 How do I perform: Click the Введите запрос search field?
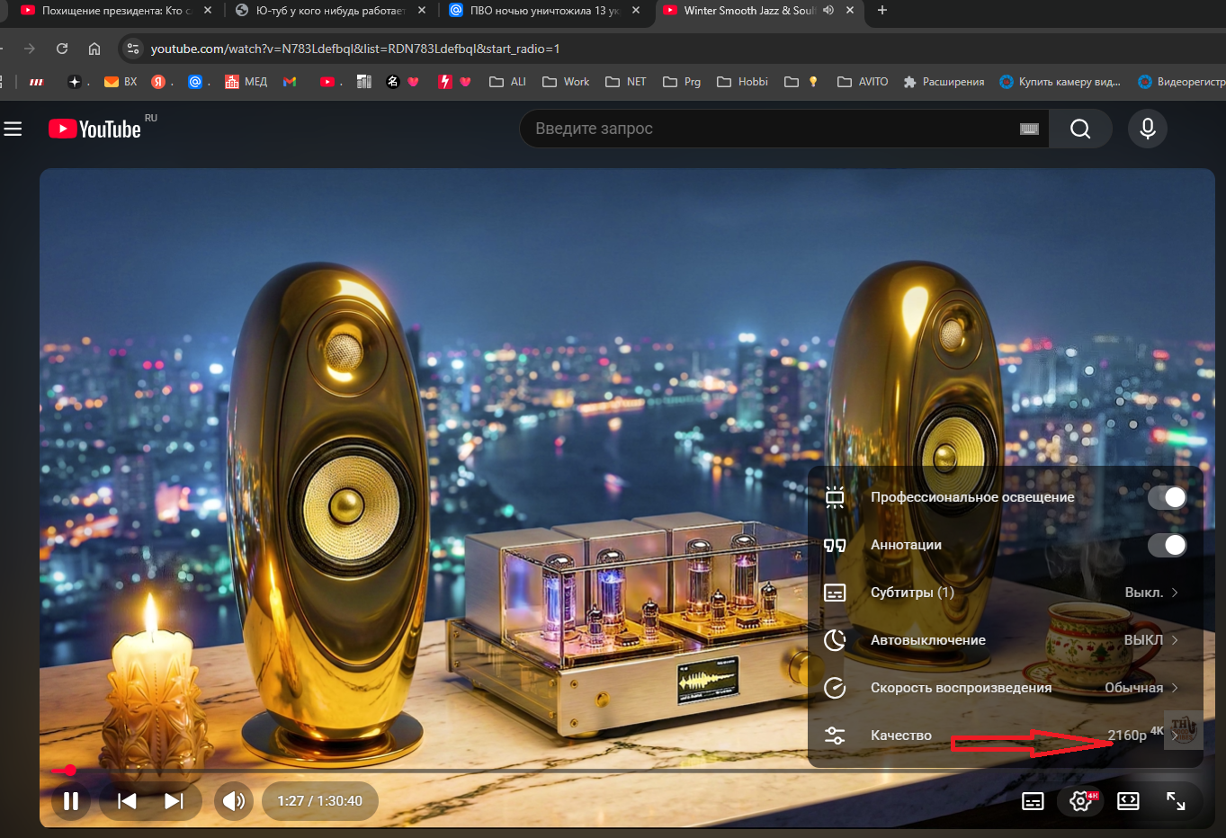(x=765, y=129)
